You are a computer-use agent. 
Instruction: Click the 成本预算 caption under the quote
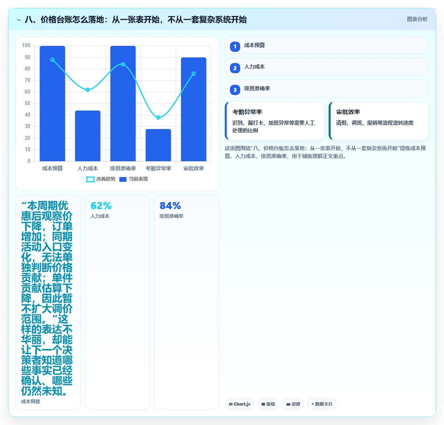click(31, 402)
